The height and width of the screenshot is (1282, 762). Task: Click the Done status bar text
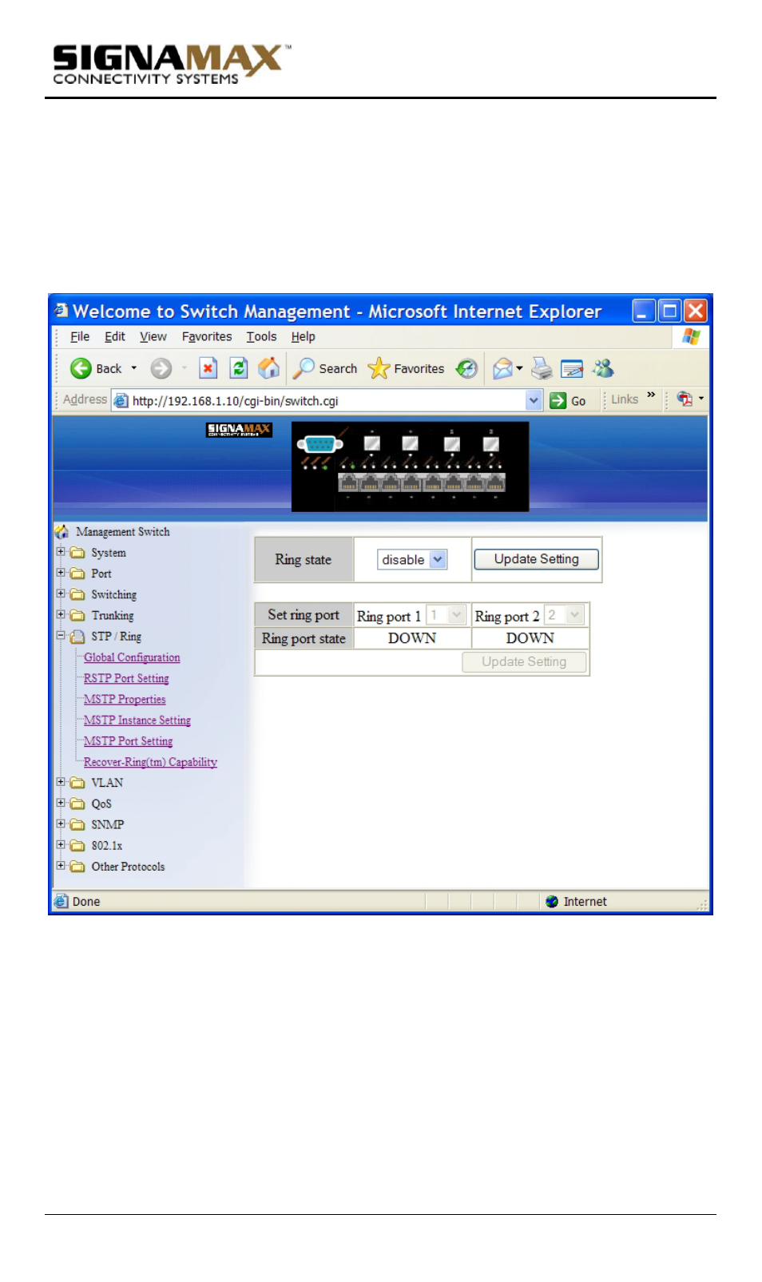click(86, 902)
